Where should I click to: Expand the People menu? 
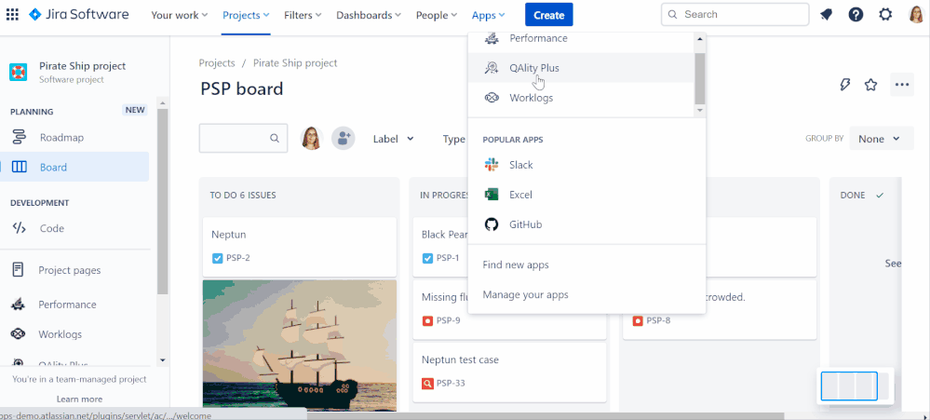pyautogui.click(x=437, y=15)
